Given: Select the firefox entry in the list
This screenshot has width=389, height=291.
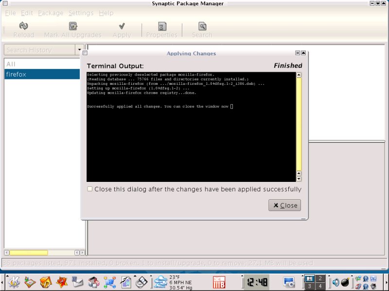Looking at the screenshot, I should tap(42, 74).
